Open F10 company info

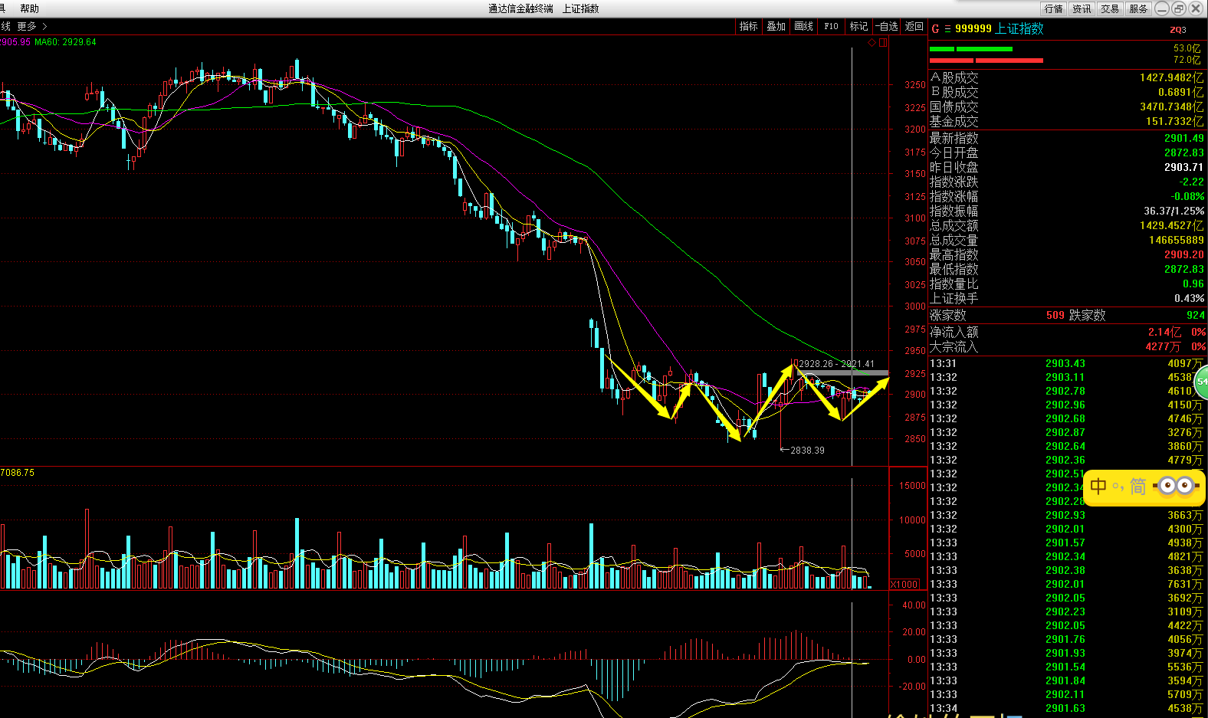(x=832, y=26)
